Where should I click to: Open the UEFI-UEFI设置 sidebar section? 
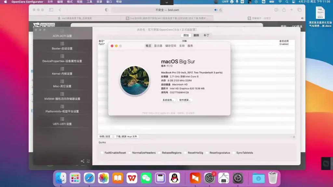[x=62, y=121]
